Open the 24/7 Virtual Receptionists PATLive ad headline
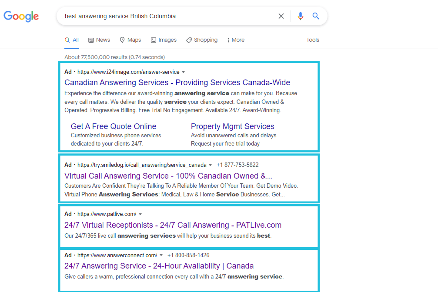 (x=173, y=225)
